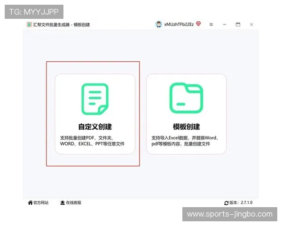Click the refresh icon next to 版本
Image resolution: width=282 pixels, height=226 pixels.
pyautogui.click(x=226, y=203)
